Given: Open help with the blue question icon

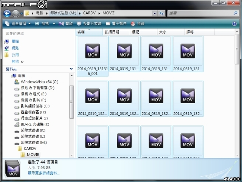Looking at the screenshot, I should coord(234,24).
